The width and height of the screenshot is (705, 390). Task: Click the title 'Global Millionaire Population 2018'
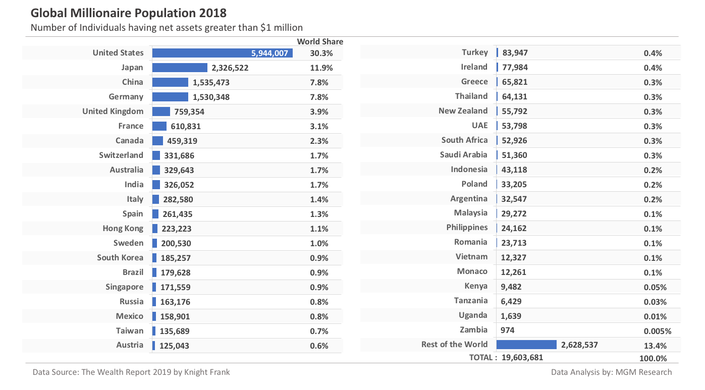point(129,12)
